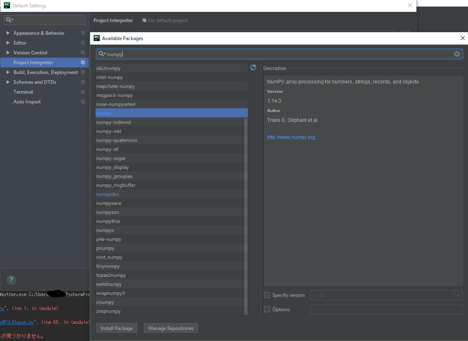
Task: Expand the Build, Execution, Deployment node
Action: (x=8, y=72)
